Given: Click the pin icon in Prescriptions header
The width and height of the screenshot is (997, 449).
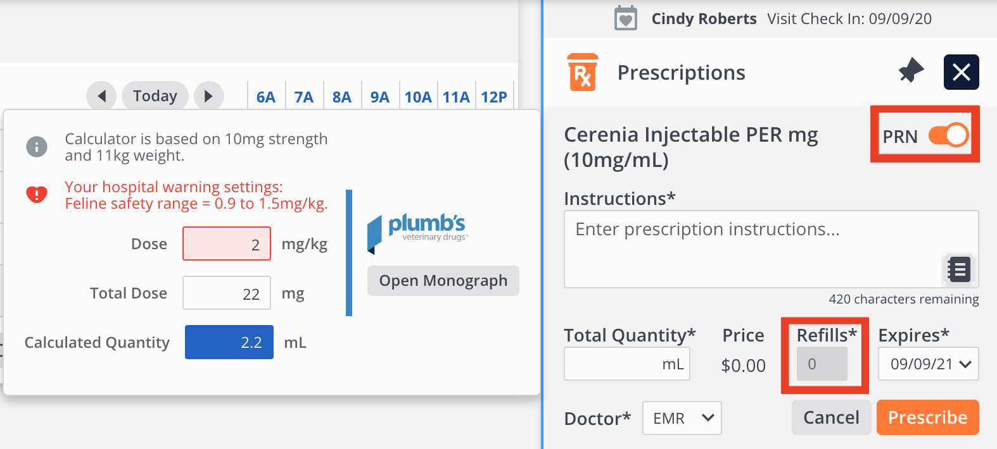Looking at the screenshot, I should tap(911, 71).
